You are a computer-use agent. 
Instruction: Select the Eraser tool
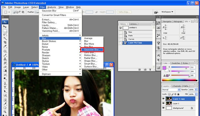coord(5,67)
